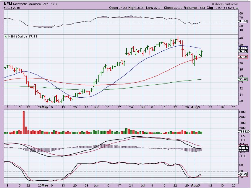This screenshot has height=188, width=251.
Task: Click the blue moving average label 38.47
Action: point(243,48)
